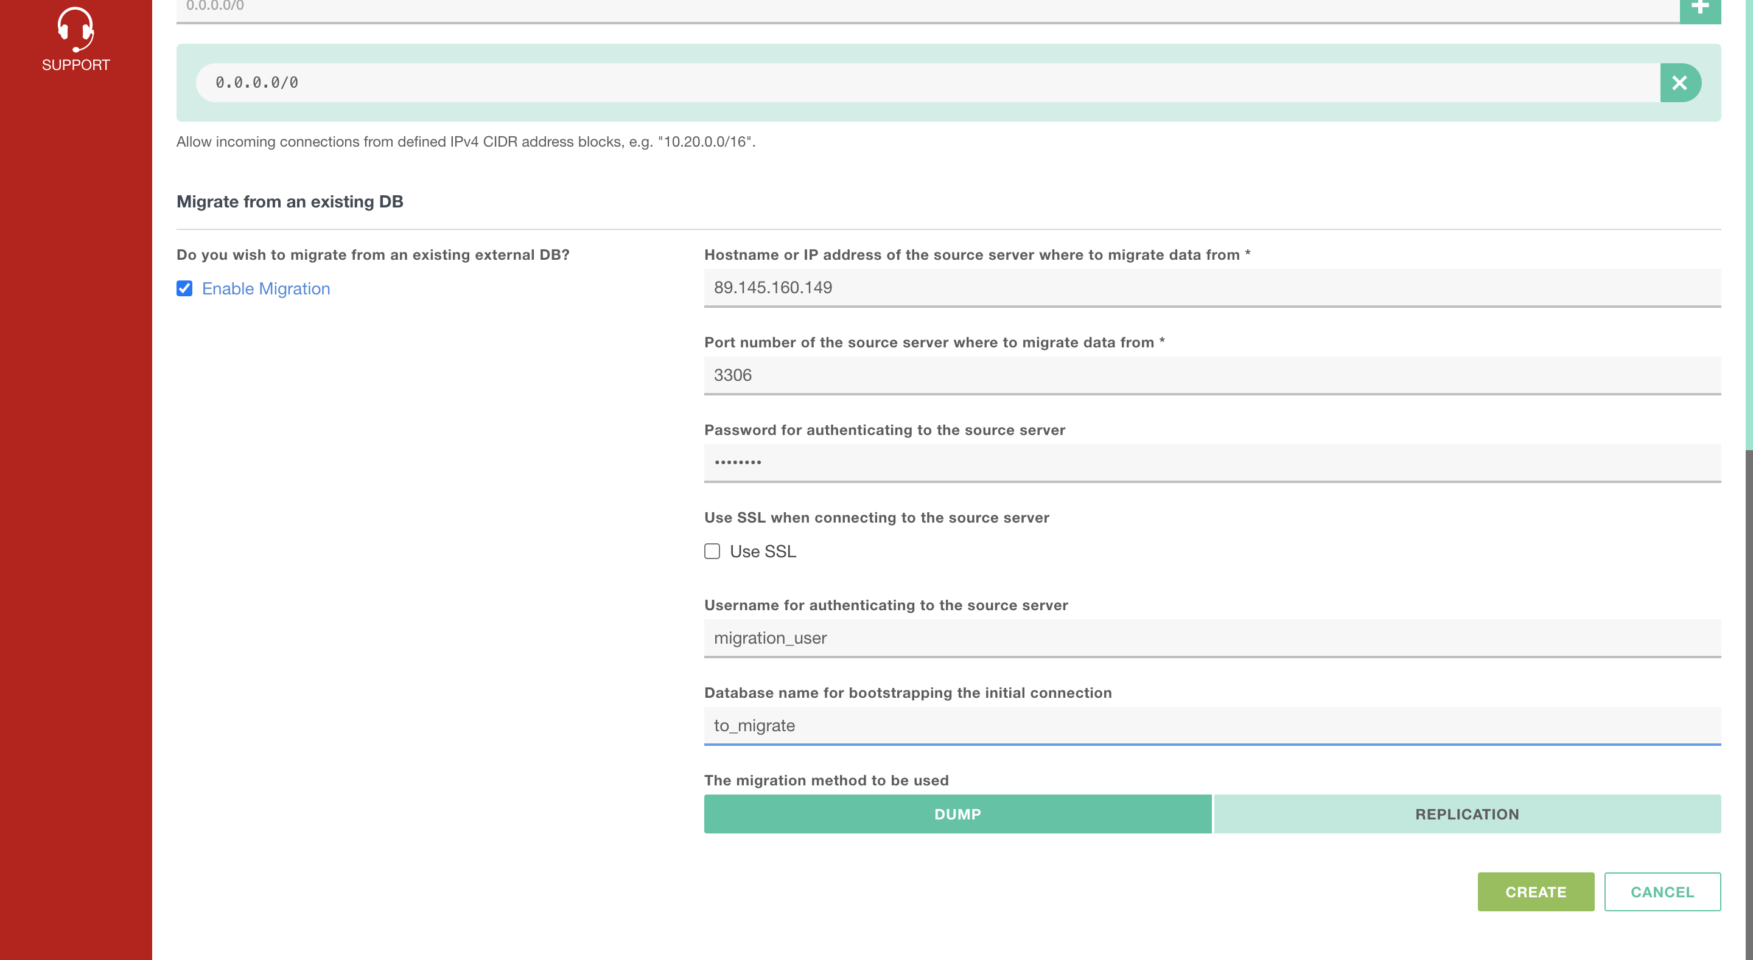Focus the source hostname field 89.145.160.149
This screenshot has height=960, width=1753.
(1212, 288)
